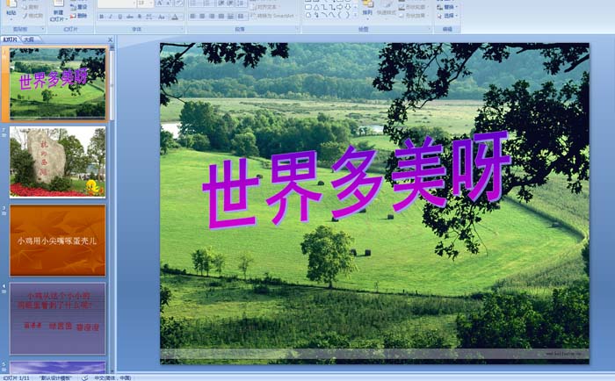615x381 pixels.
Task: Click the Copy (复制) button
Action: [32, 7]
